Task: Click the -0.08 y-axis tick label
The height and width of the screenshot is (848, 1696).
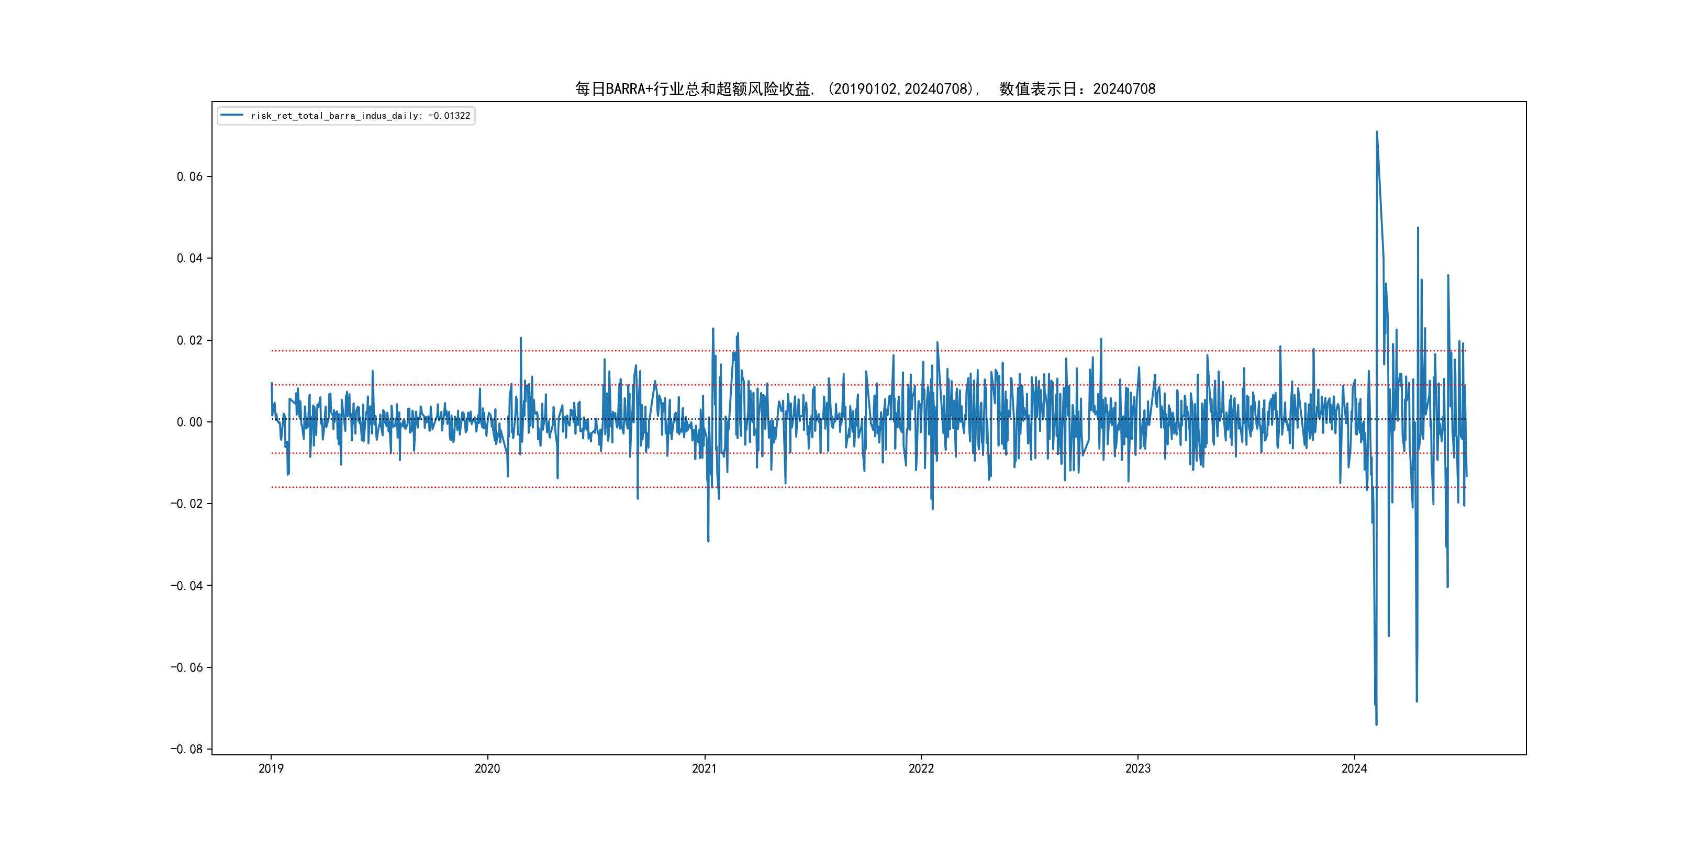Action: point(186,749)
